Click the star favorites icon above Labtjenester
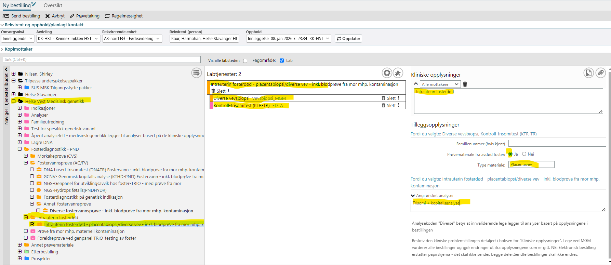 pyautogui.click(x=398, y=73)
